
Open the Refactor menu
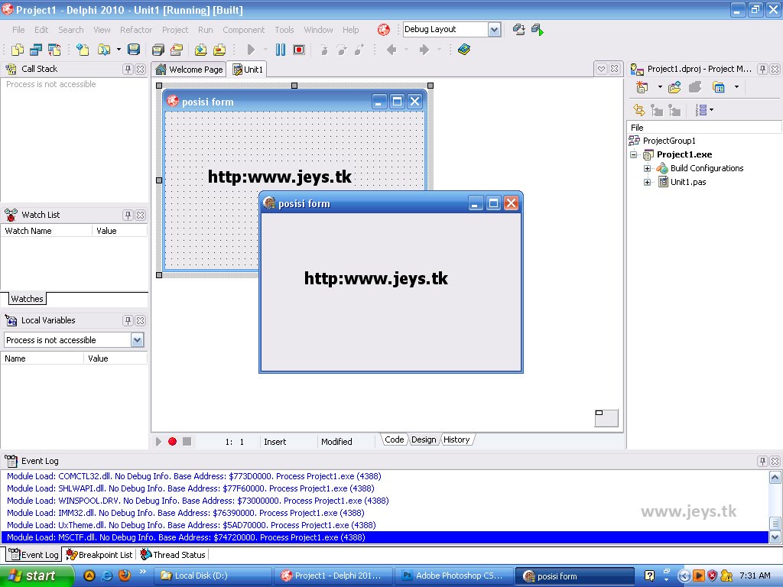136,30
